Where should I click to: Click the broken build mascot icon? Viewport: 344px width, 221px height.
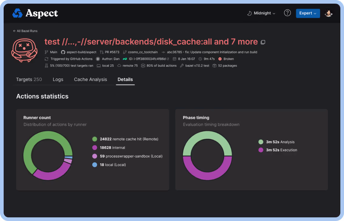pos(24,50)
